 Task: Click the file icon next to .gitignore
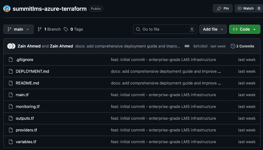tap(11, 59)
